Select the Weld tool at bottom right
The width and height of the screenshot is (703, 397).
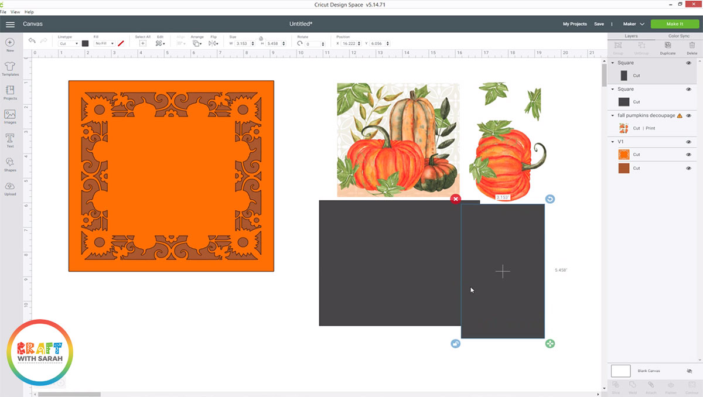click(x=633, y=386)
